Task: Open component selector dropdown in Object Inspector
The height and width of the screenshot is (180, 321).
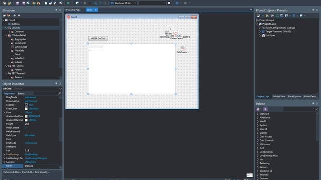Action: 60,89
